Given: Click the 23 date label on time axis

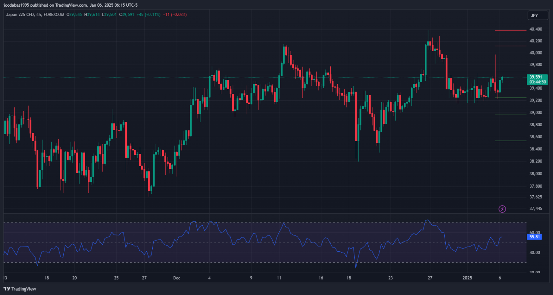Looking at the screenshot, I should [390, 278].
